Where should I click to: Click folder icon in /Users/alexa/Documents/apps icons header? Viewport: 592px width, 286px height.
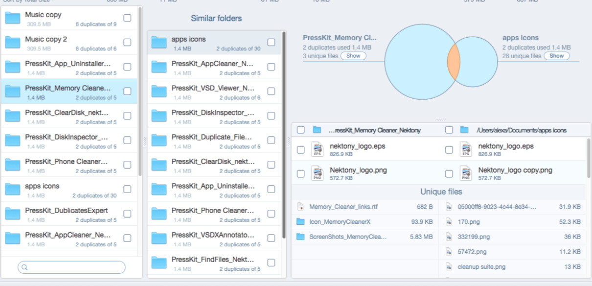point(464,130)
